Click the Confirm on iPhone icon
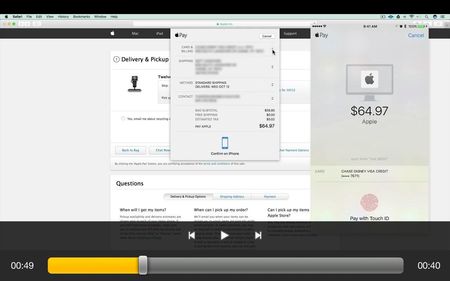The image size is (450, 281). (225, 143)
